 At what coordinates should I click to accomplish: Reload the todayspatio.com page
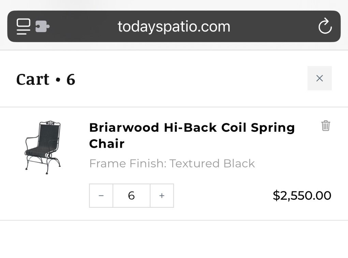(325, 27)
